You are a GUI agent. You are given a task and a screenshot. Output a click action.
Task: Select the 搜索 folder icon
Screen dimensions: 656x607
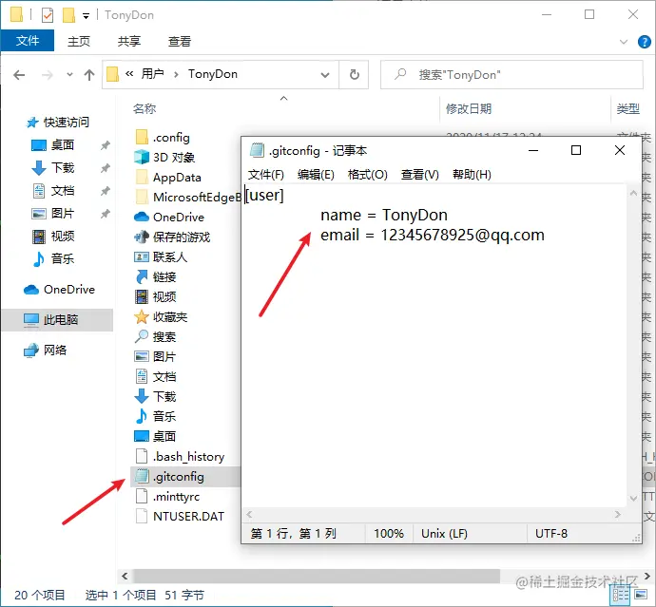click(x=142, y=336)
